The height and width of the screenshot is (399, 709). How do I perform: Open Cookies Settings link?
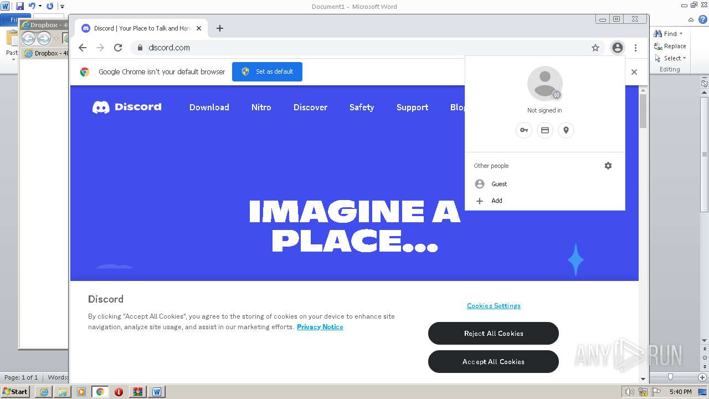[494, 306]
